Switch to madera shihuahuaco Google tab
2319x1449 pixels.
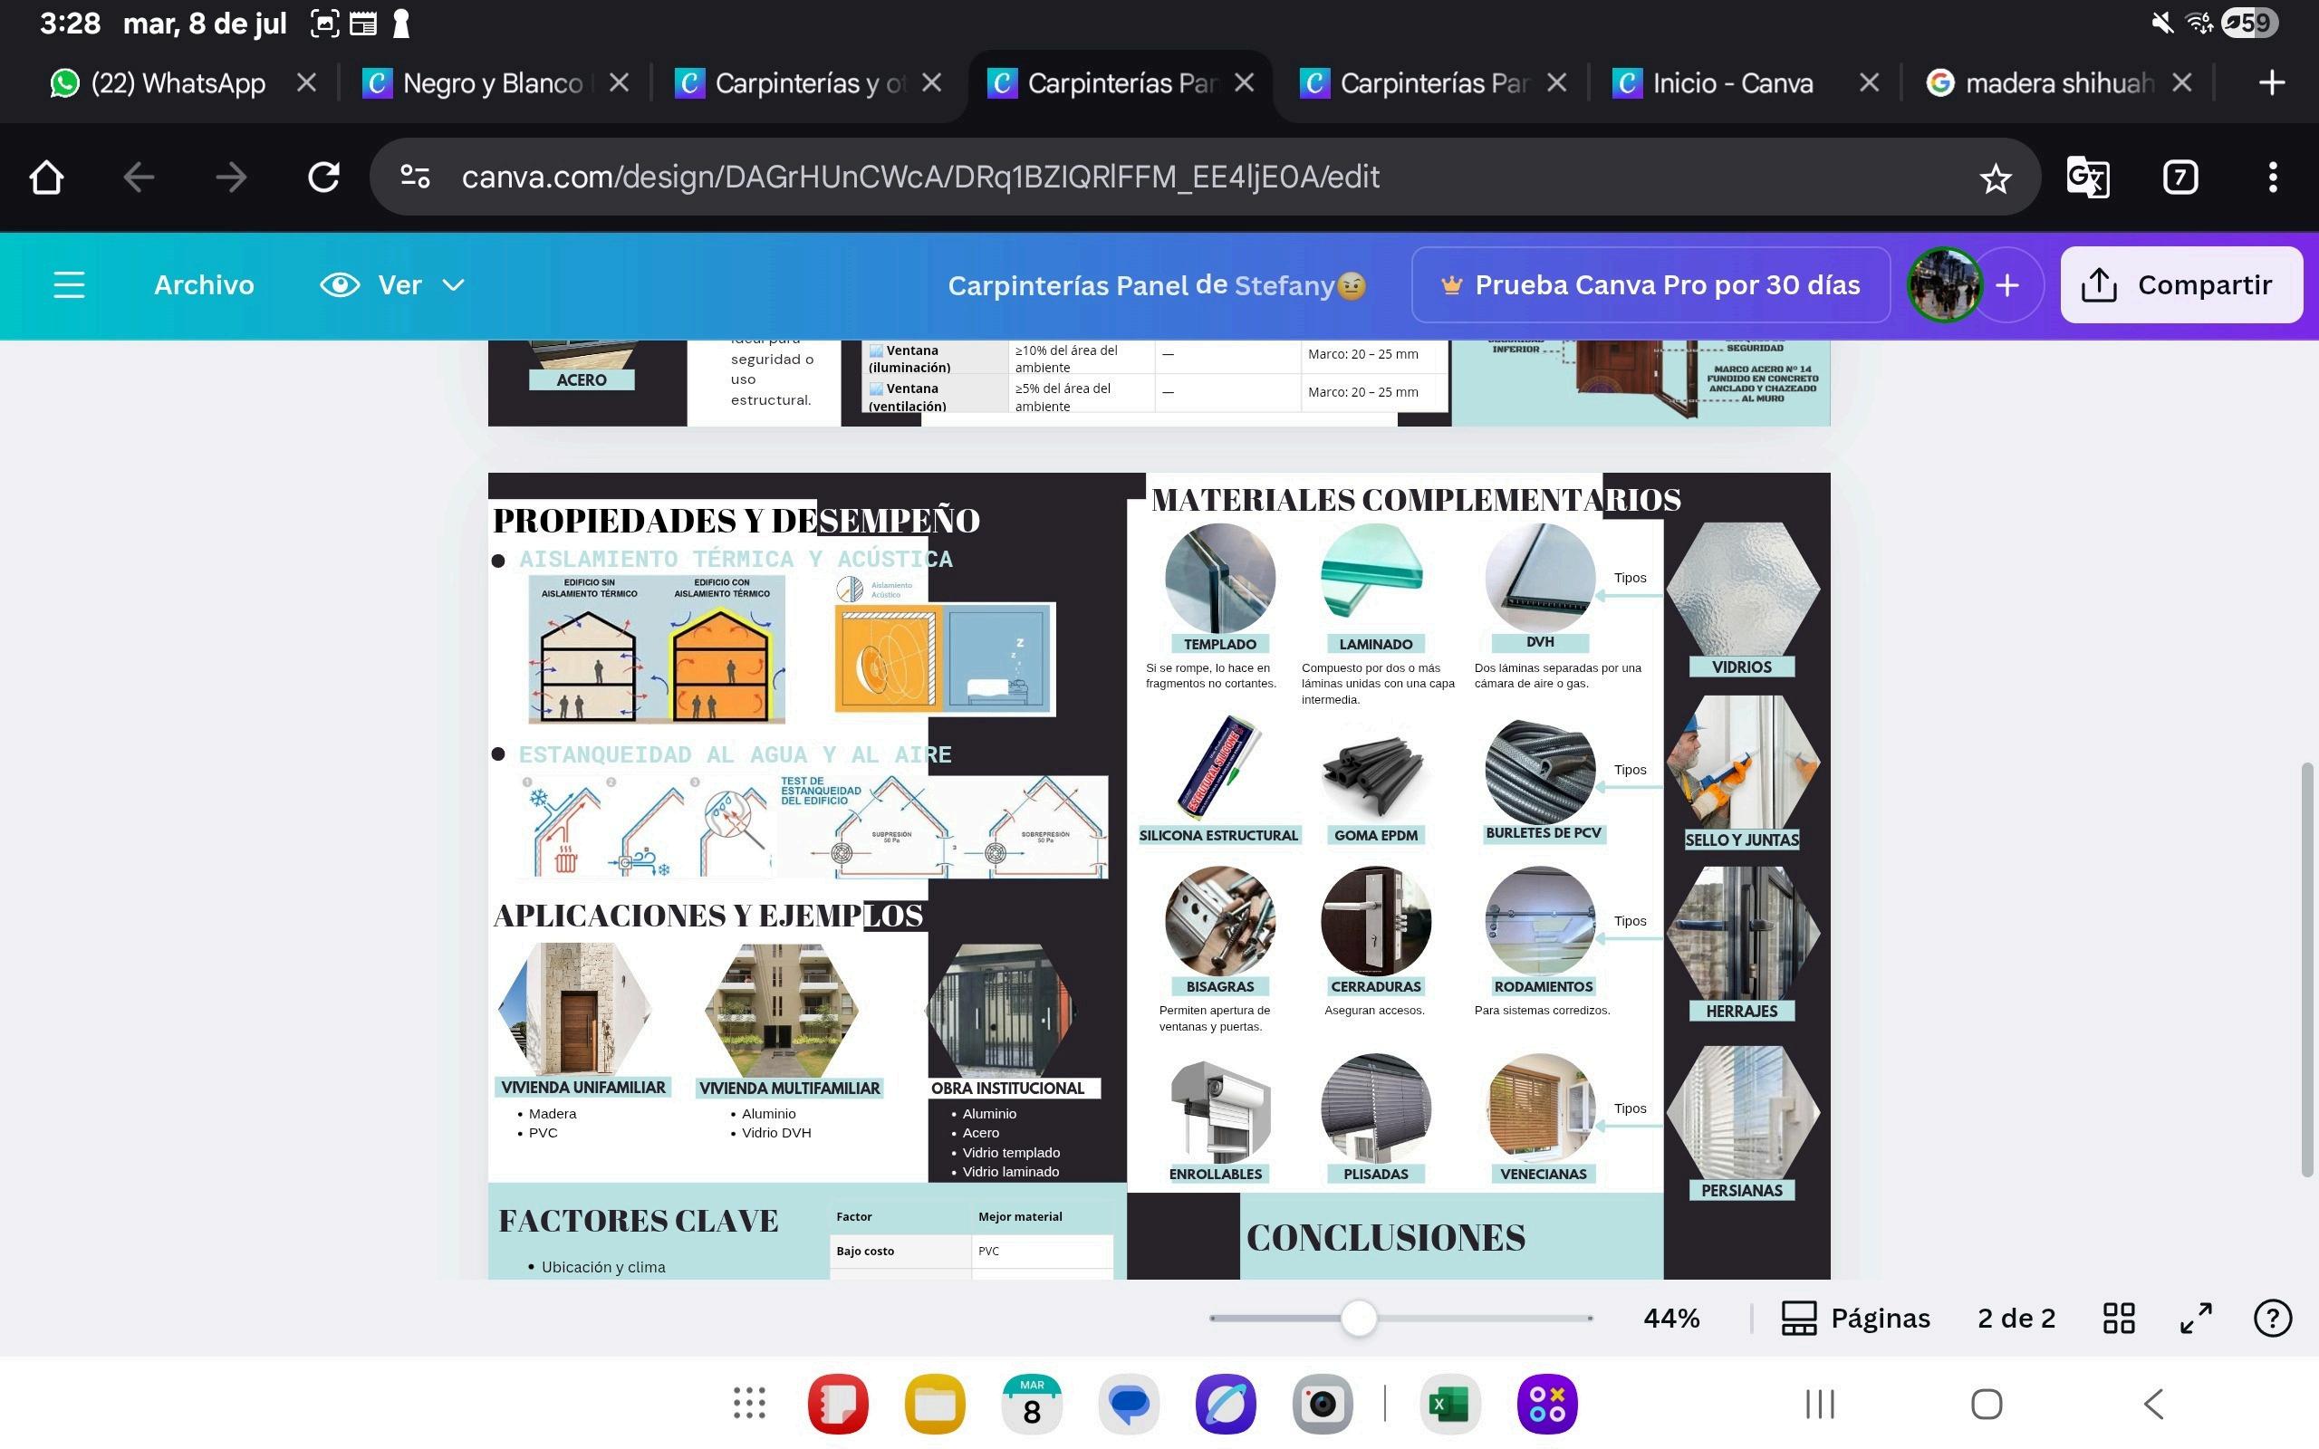2041,83
